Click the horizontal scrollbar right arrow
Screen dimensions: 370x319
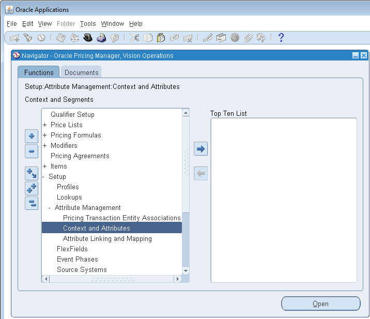tap(177, 279)
